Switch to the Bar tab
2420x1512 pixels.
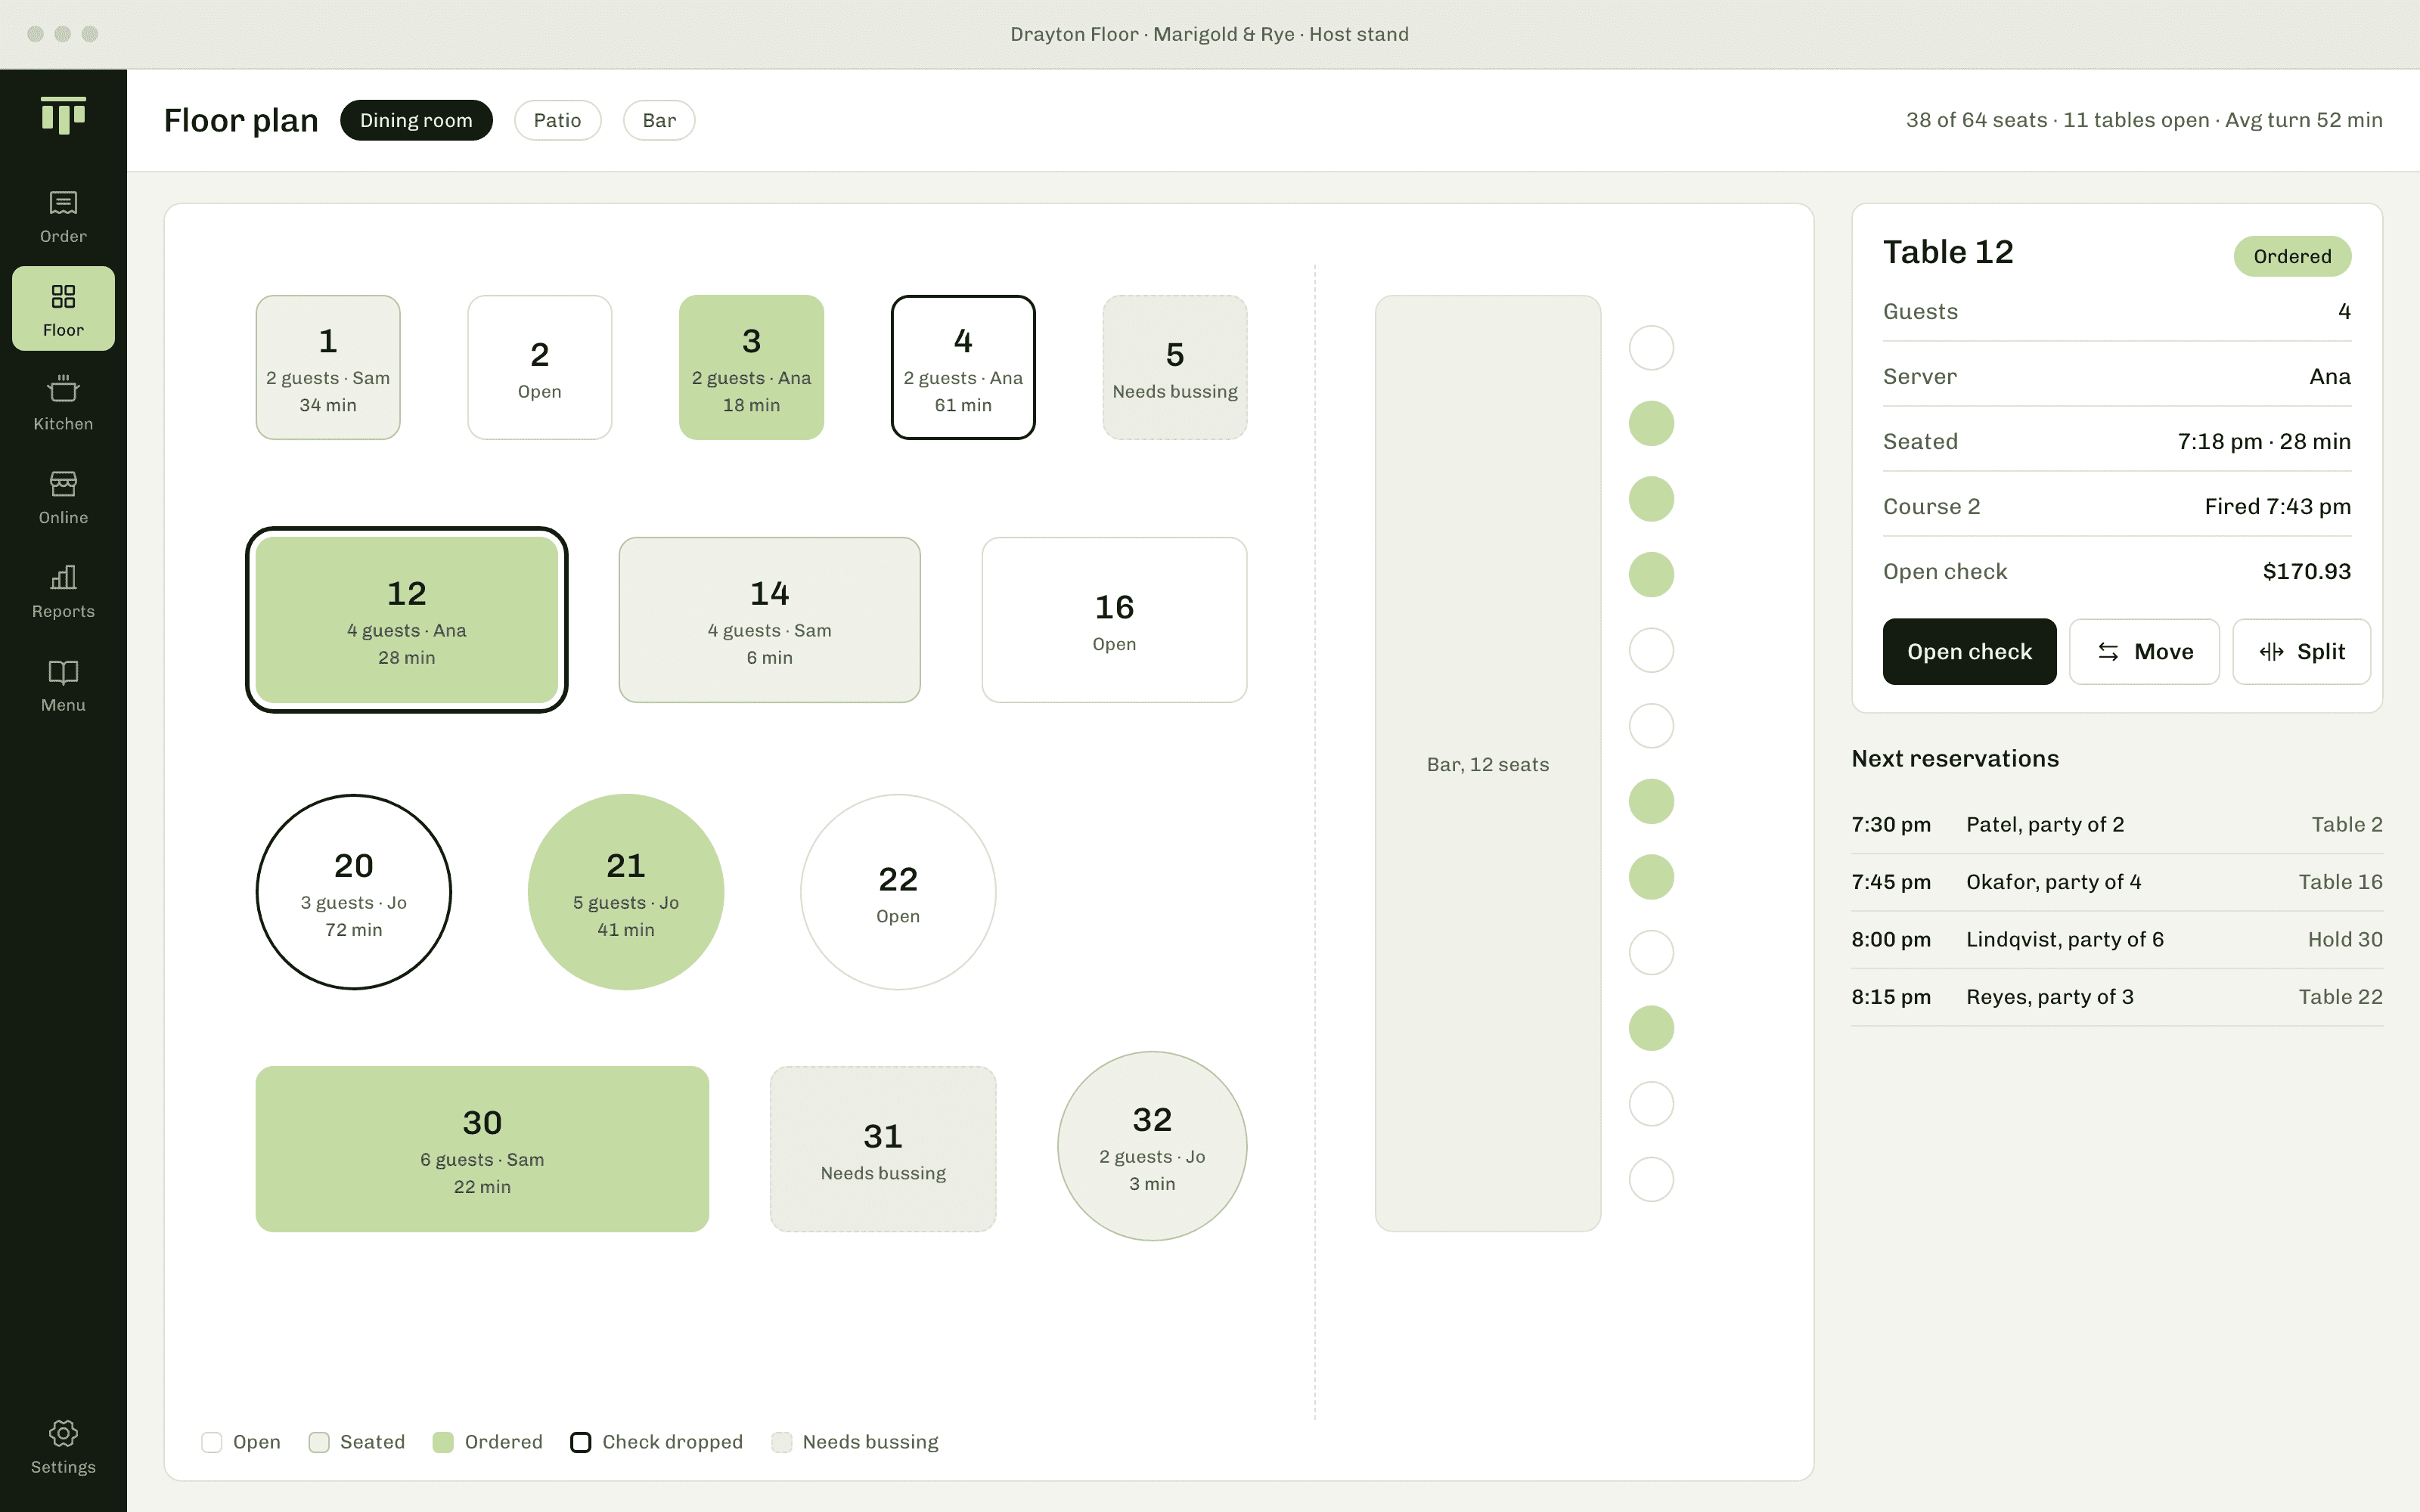click(x=659, y=120)
